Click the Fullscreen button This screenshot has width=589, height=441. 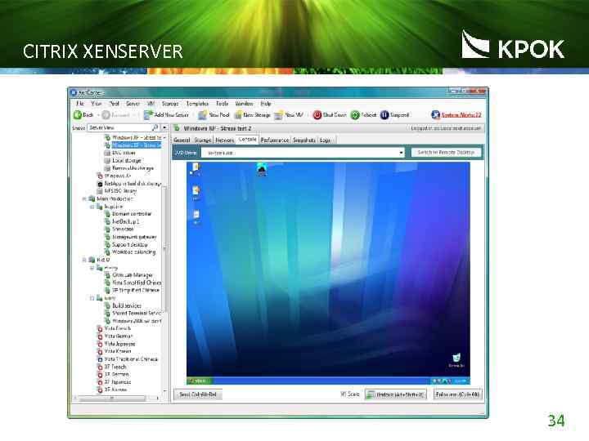pos(458,394)
